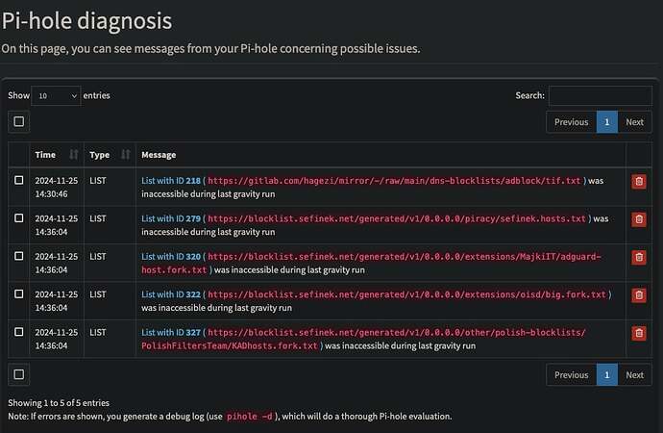Delete the message for list ID 320

pos(639,257)
